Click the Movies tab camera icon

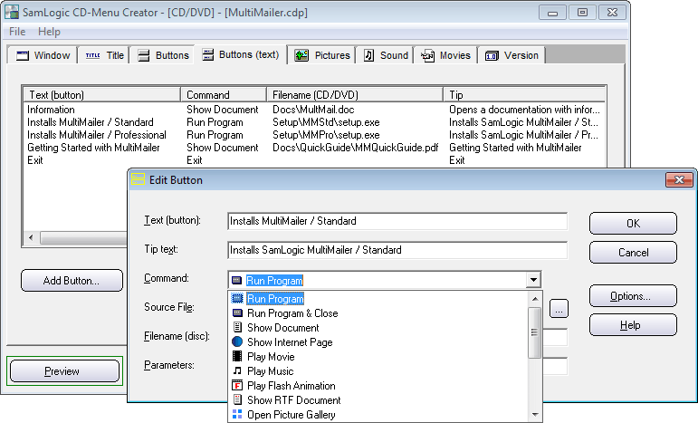pyautogui.click(x=427, y=55)
